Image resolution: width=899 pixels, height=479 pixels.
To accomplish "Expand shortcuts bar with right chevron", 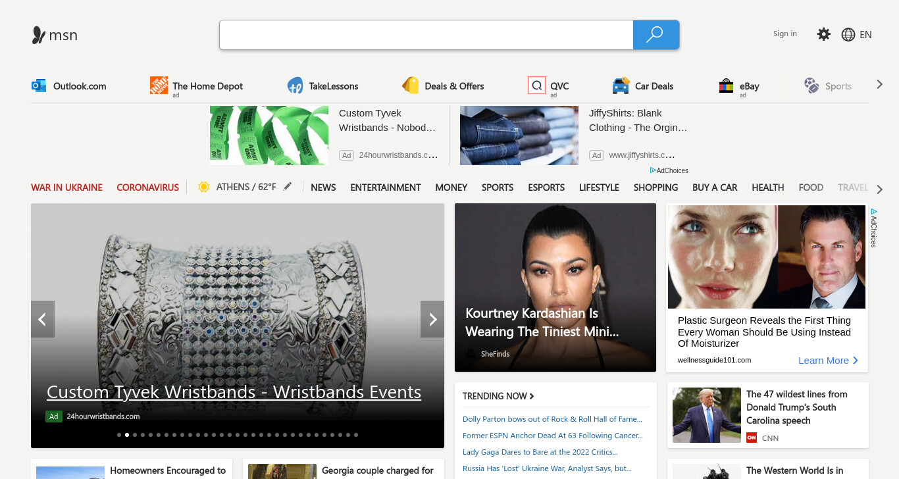I will tap(879, 84).
